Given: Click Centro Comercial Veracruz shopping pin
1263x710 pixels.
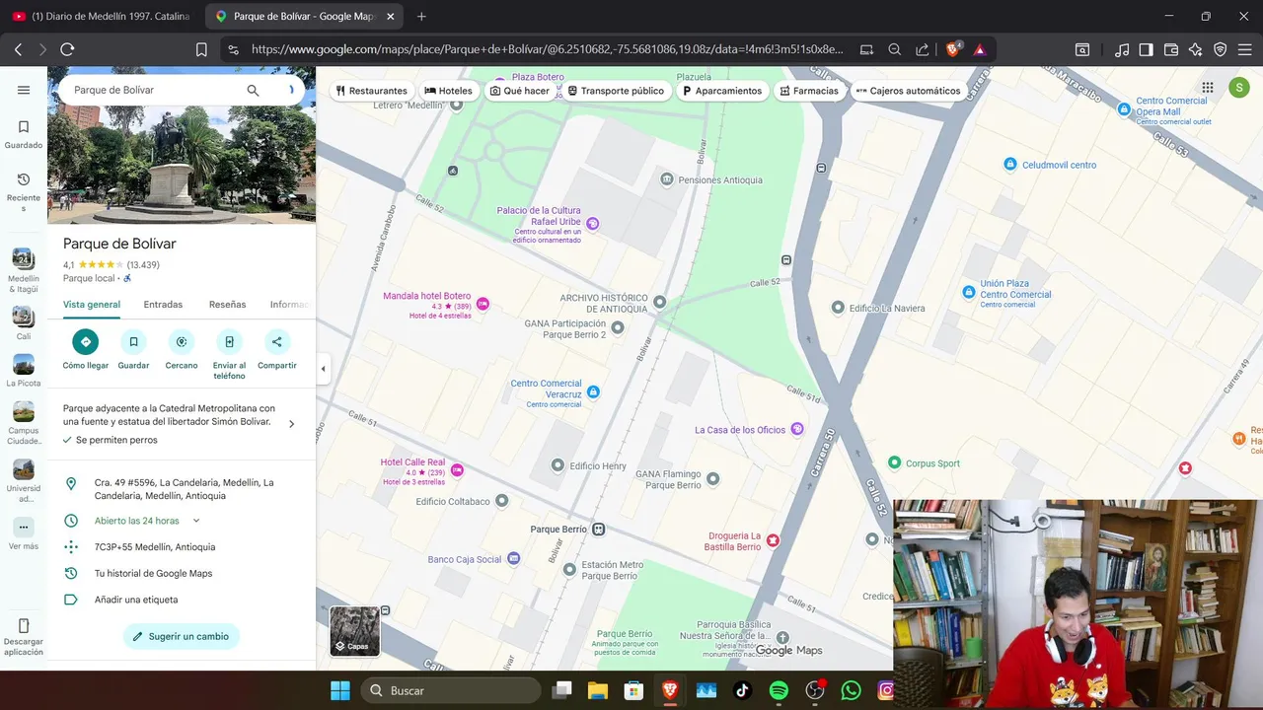Looking at the screenshot, I should coord(593,391).
